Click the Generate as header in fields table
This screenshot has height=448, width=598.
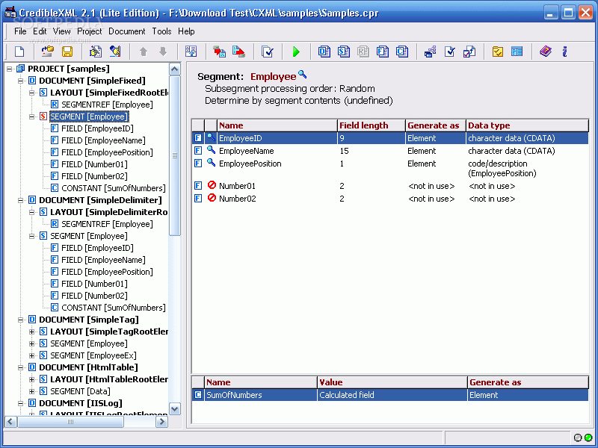(x=436, y=125)
